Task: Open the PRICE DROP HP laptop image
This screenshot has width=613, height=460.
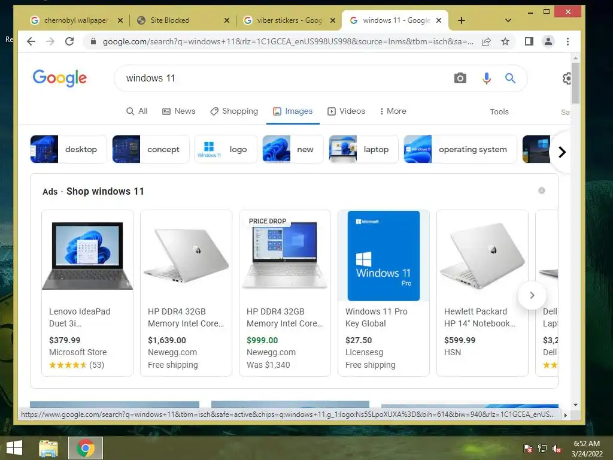Action: pos(285,256)
